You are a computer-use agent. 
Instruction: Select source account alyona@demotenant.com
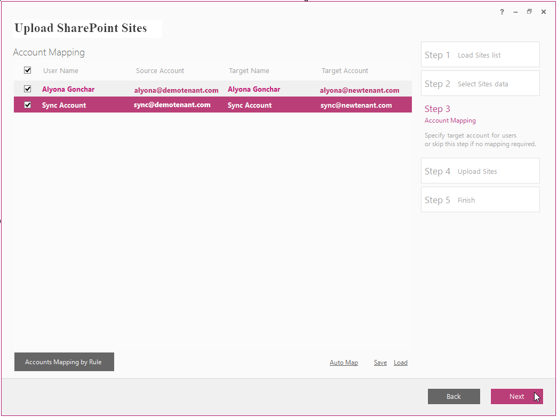[176, 90]
